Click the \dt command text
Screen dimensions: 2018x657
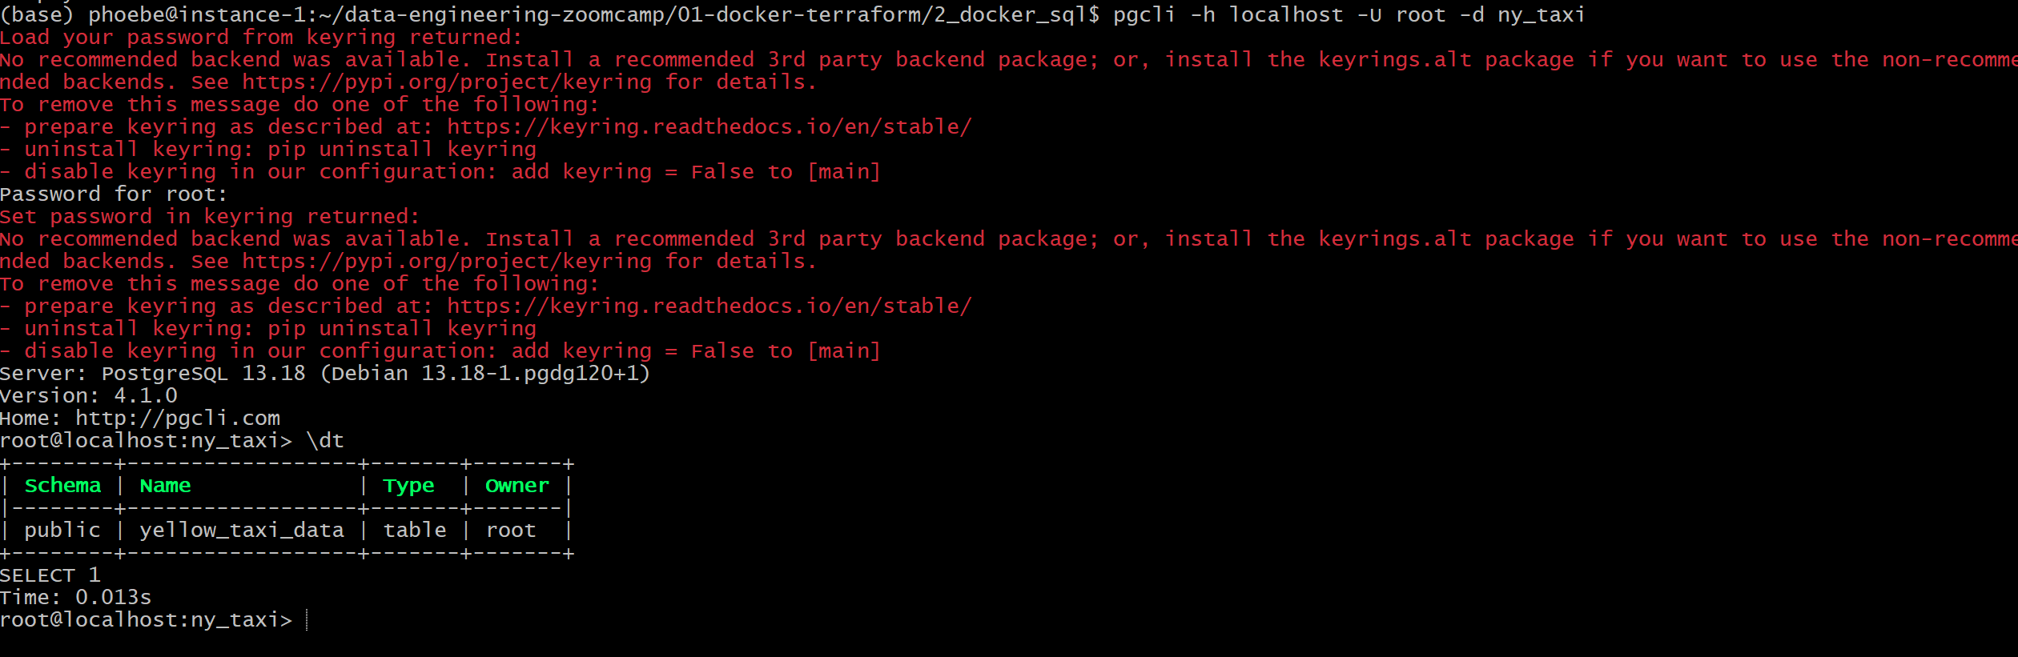tap(325, 441)
